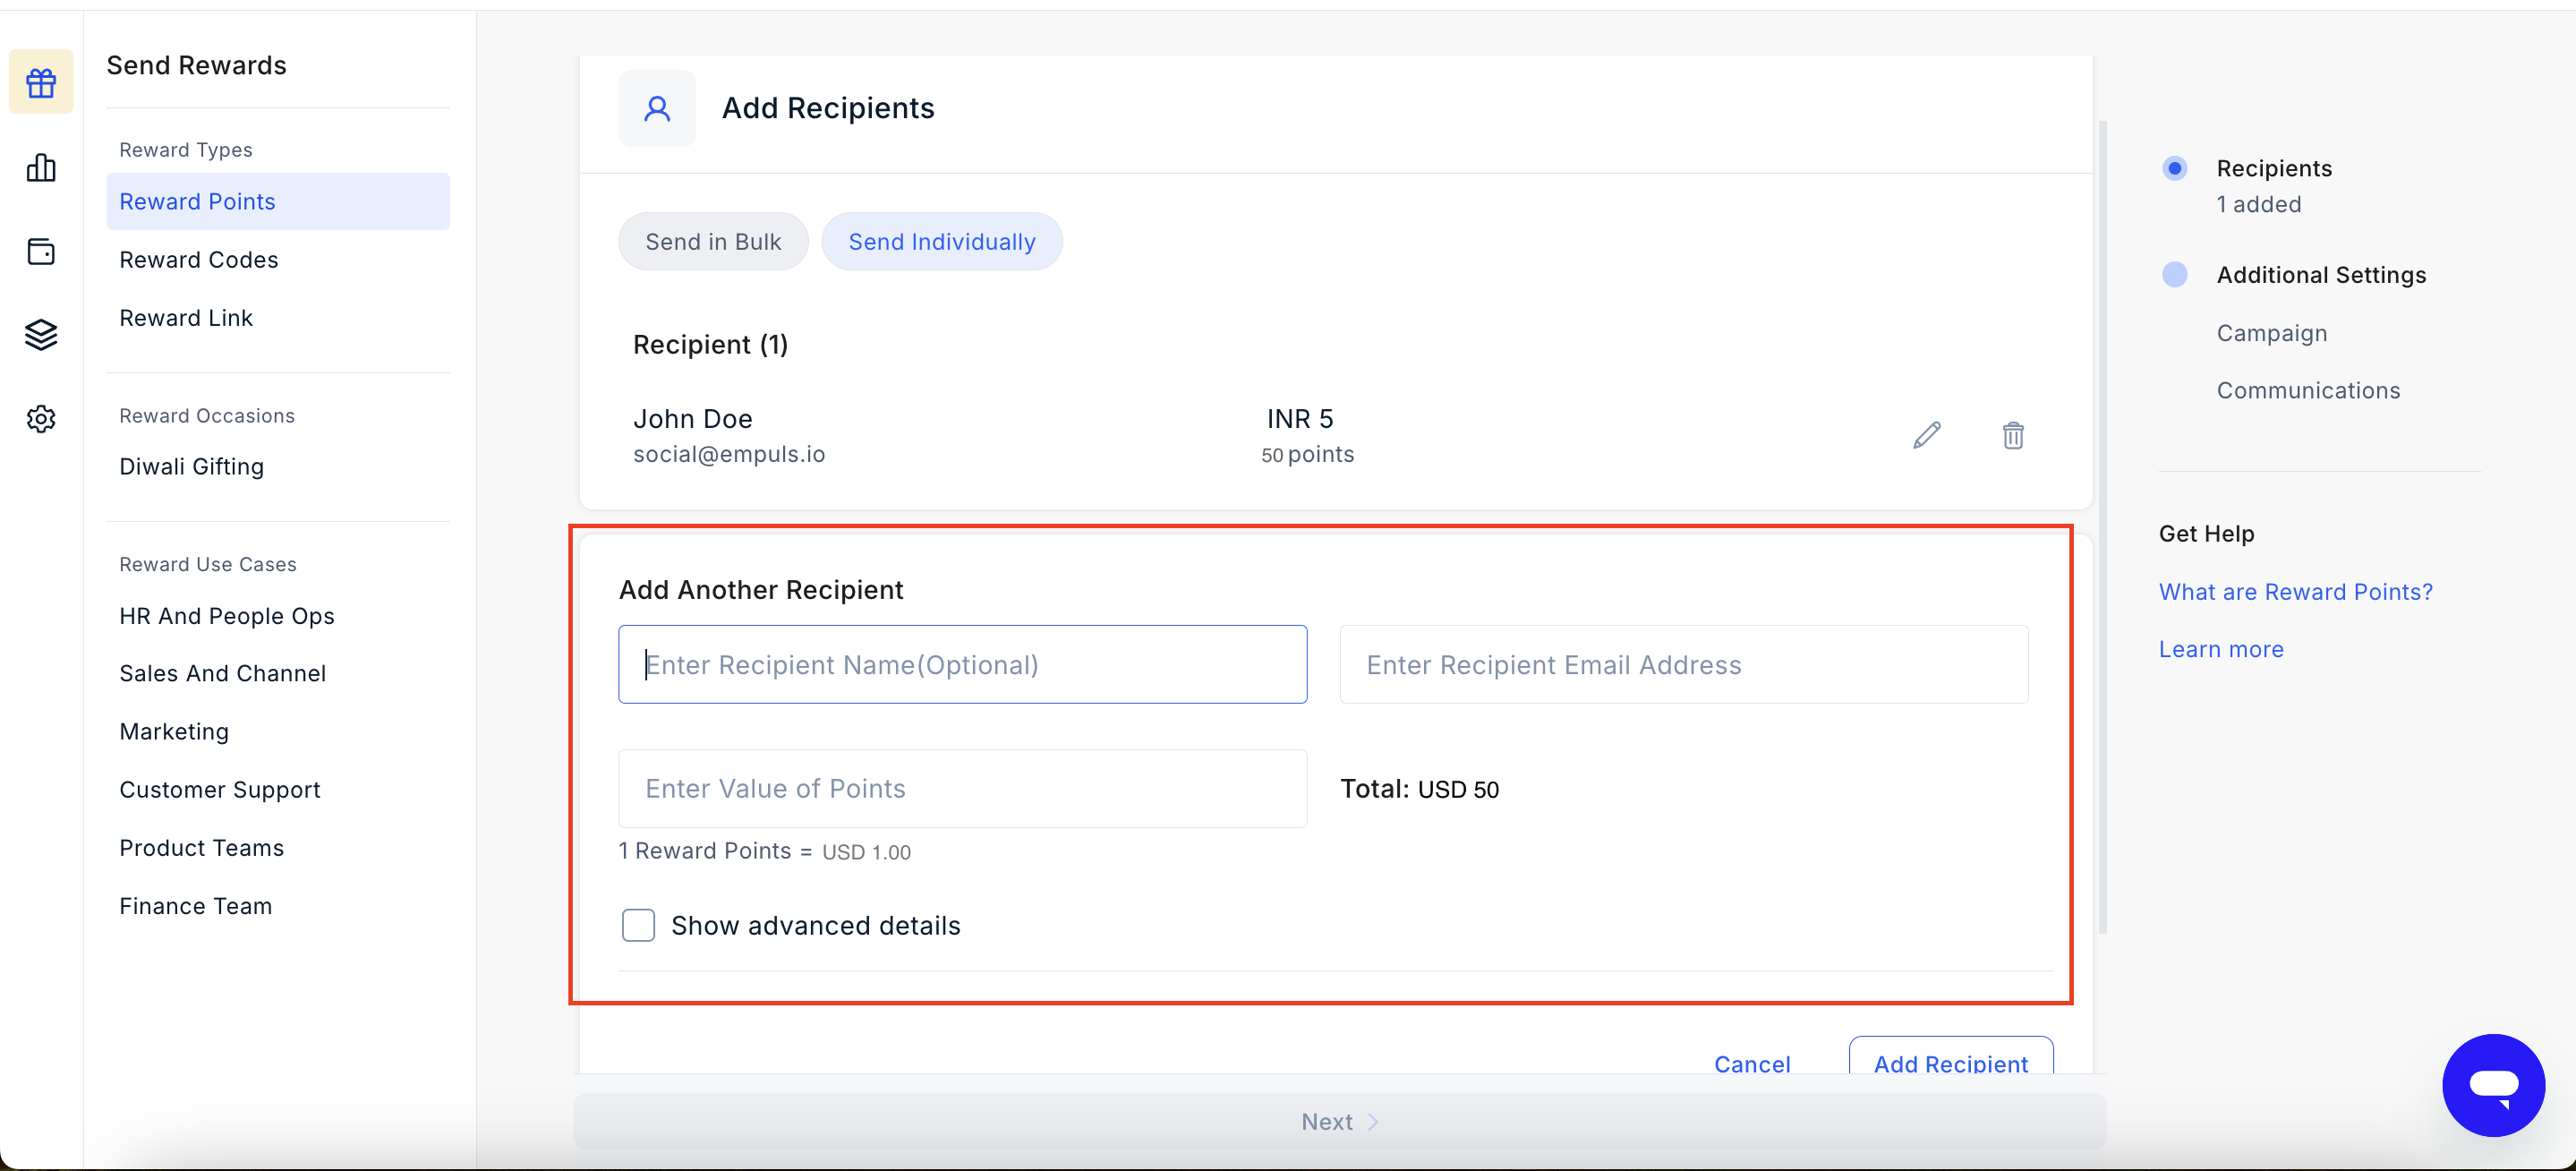Focus the Recipient Name input field

(962, 665)
